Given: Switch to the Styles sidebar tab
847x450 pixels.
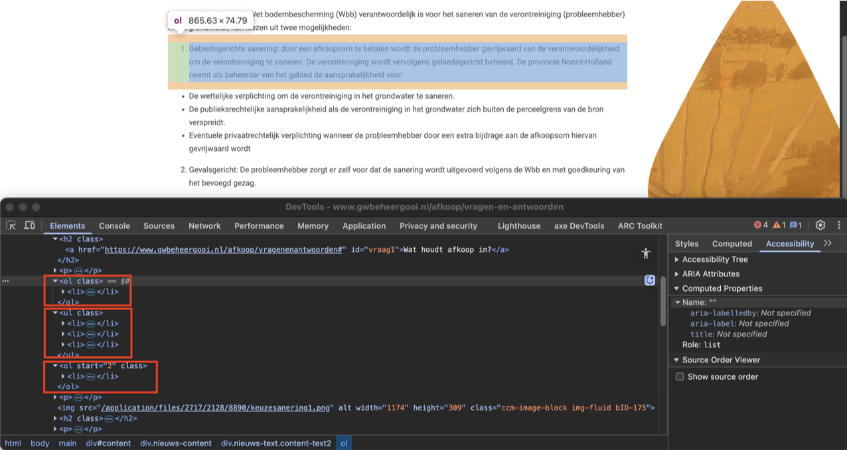Looking at the screenshot, I should tap(686, 244).
